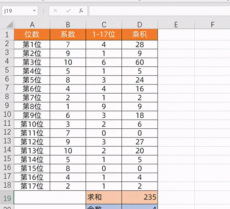Select the 求和 label cell
Screen dimensions: 230x209
pyautogui.click(x=104, y=197)
